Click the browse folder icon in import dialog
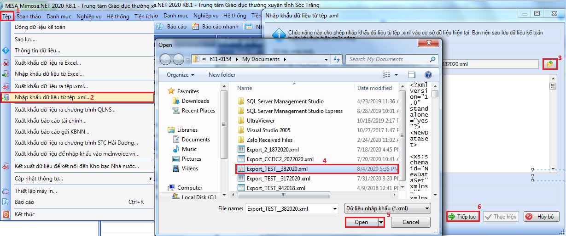Screen dimensions: 566x236 click(x=549, y=64)
